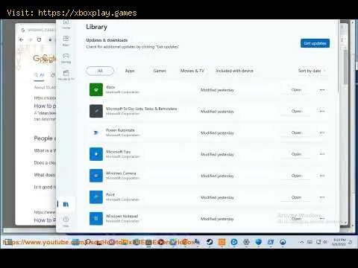Click the Power Automate app icon
This screenshot has height=268, width=358.
(96, 133)
